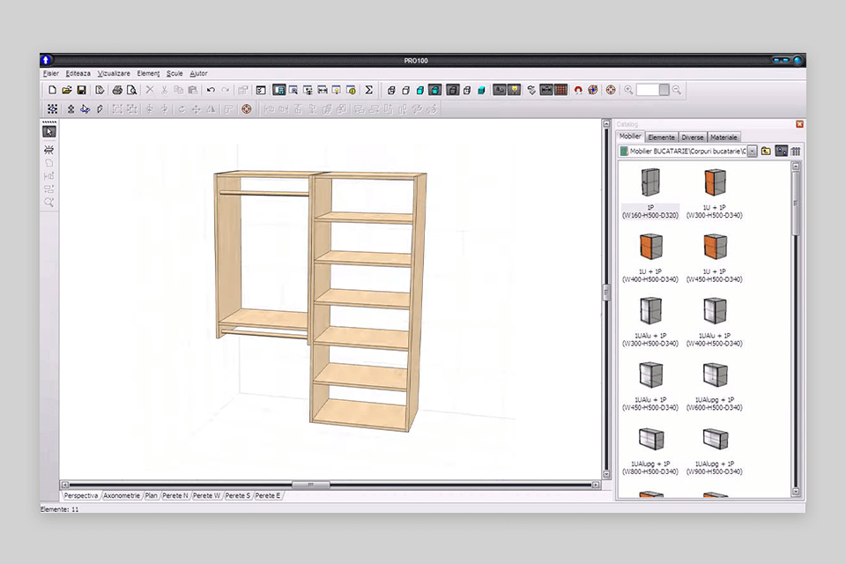Toggle the highlighted cyan textured cube mode

point(434,90)
